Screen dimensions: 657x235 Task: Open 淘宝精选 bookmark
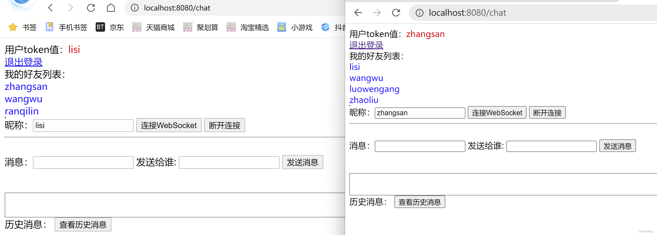(x=248, y=27)
